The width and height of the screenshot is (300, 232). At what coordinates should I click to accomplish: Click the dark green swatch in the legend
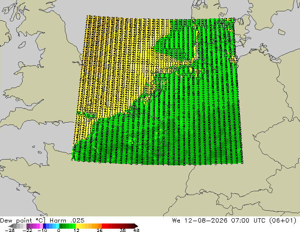tap(61, 226)
